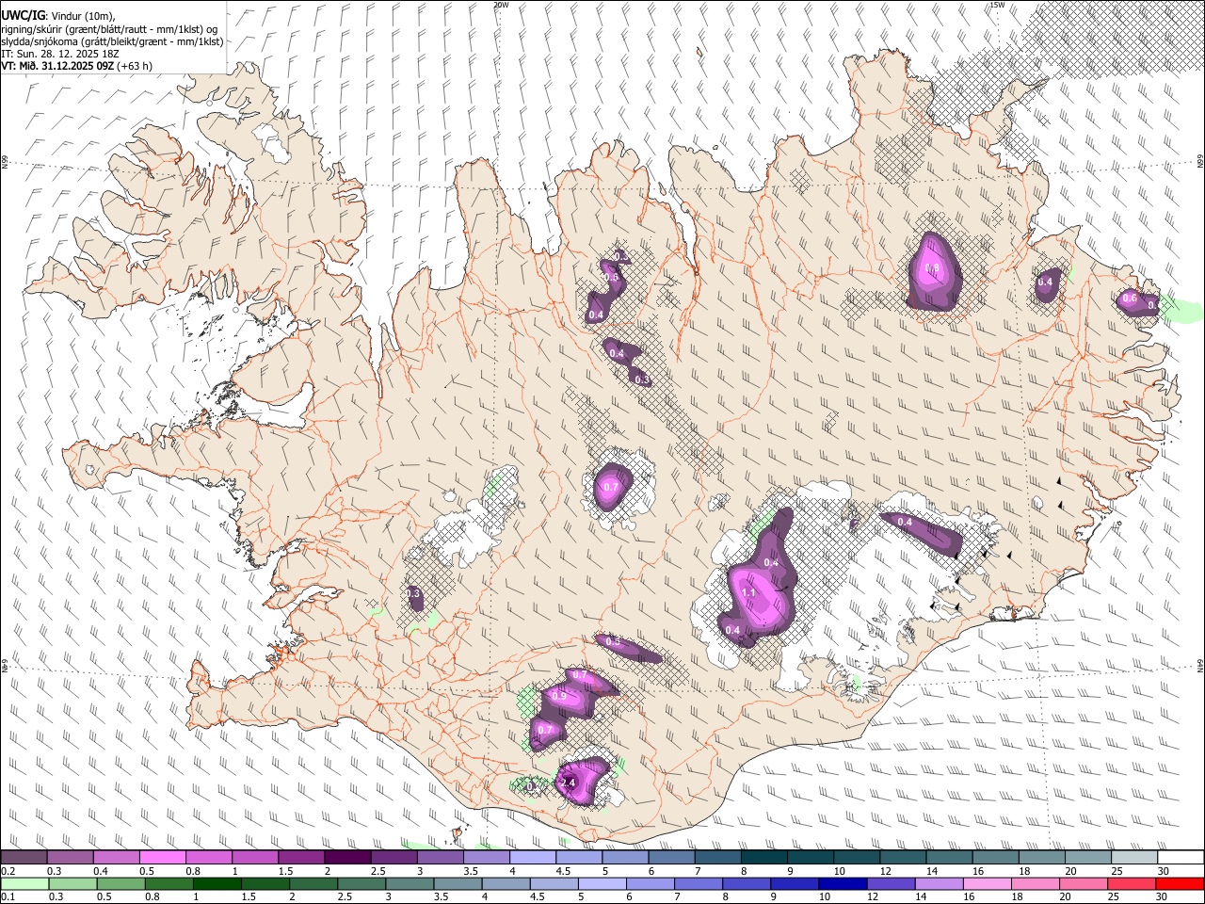Click the 1.1 snowfall value on the map
This screenshot has width=1205, height=904.
pos(749,592)
